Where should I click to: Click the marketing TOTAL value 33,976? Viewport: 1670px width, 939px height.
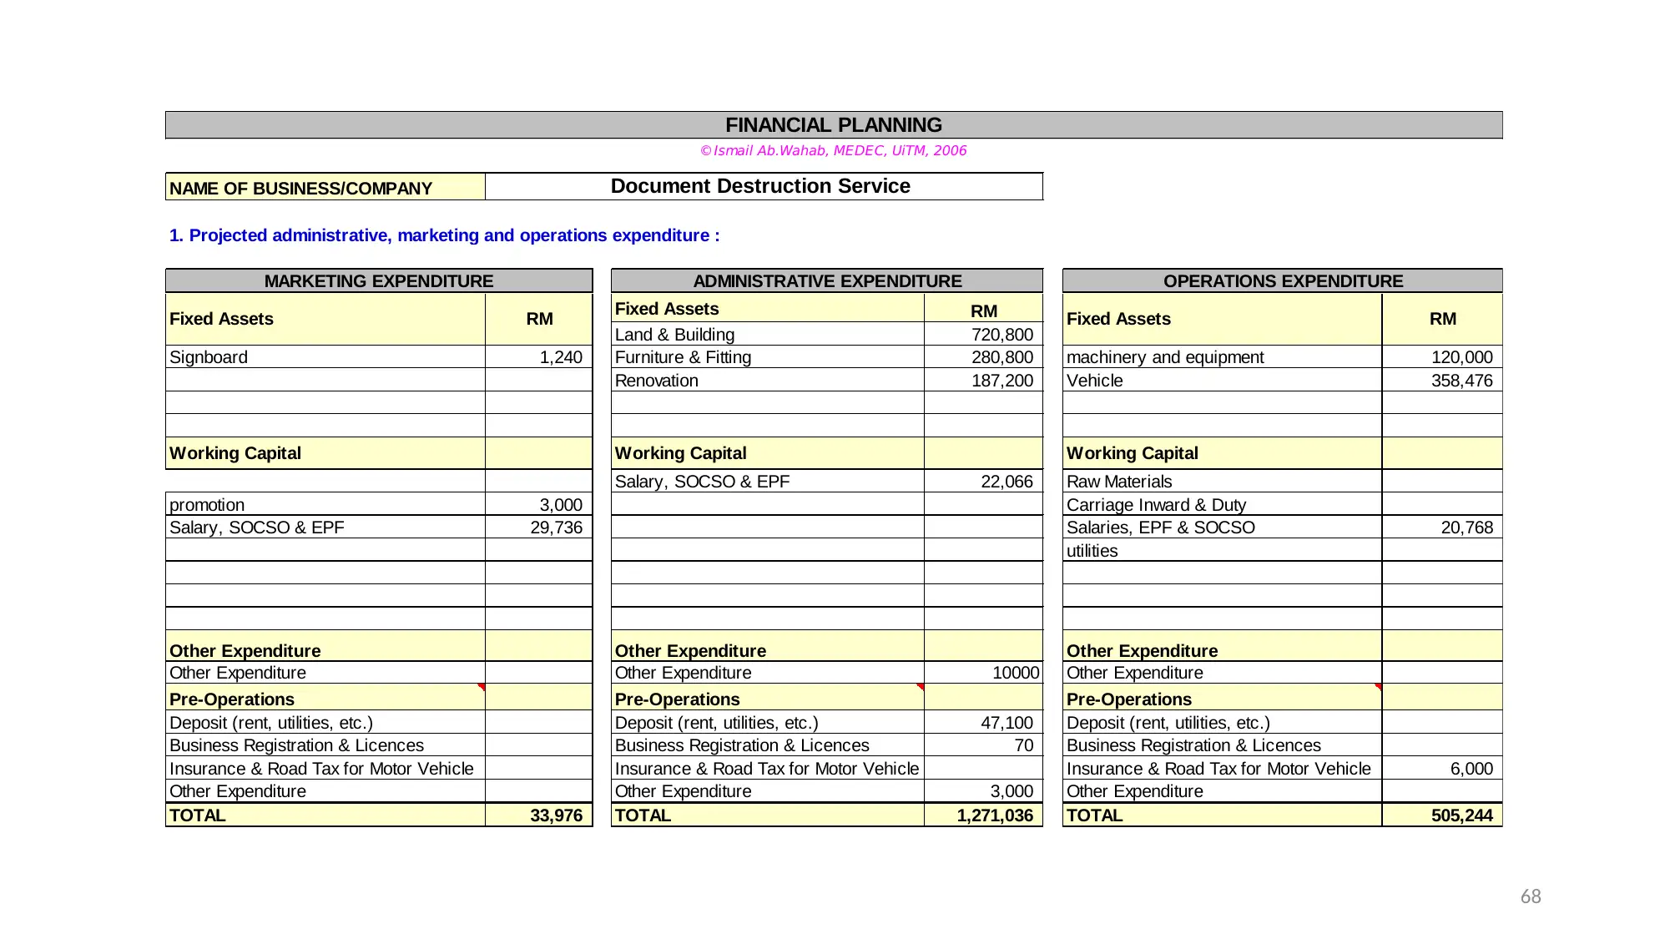coord(556,815)
